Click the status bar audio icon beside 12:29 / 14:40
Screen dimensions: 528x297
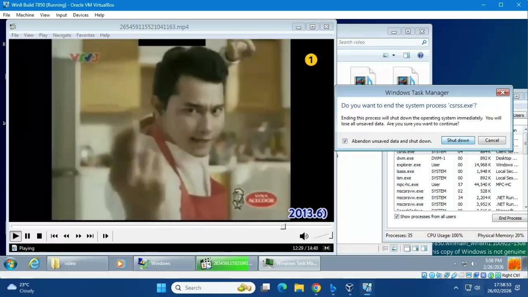pyautogui.click(x=327, y=248)
